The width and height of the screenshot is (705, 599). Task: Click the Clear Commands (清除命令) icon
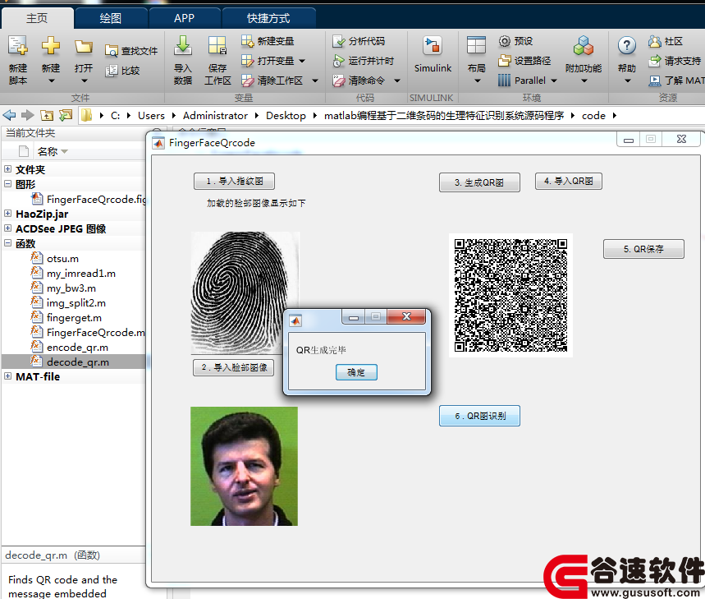pos(339,81)
